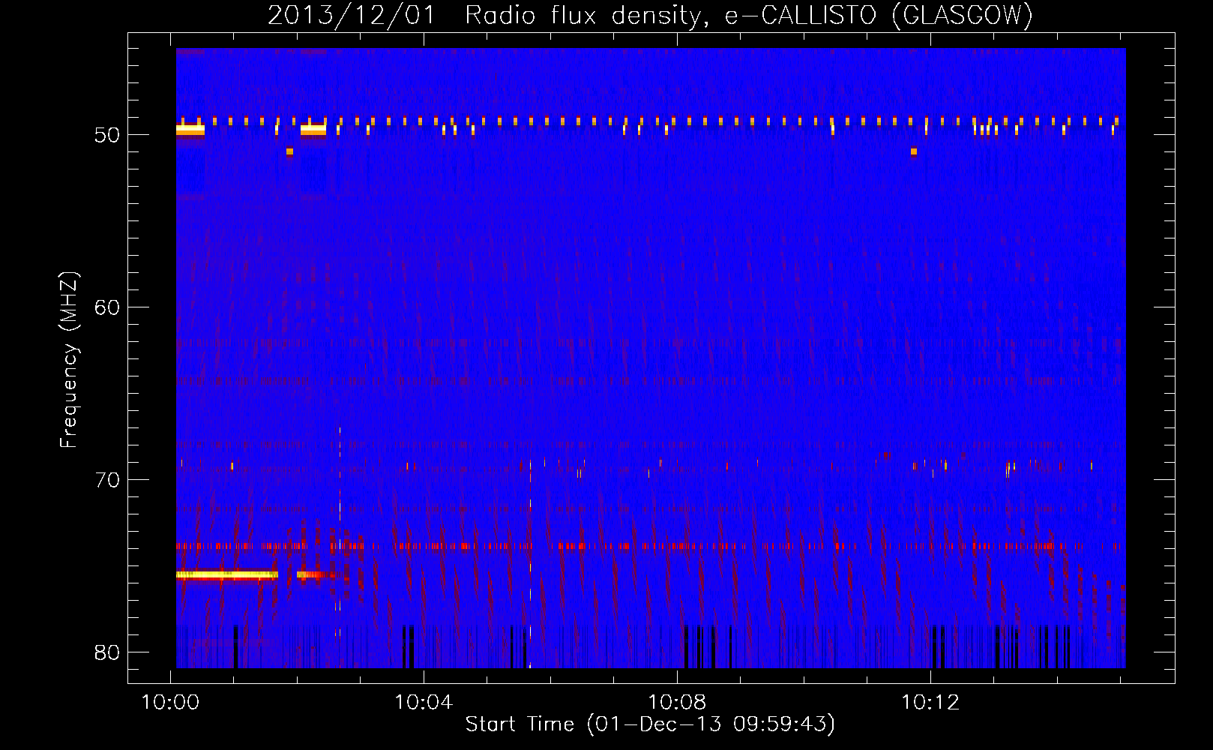
Task: Click the "50" frequency tick label
Action: click(107, 135)
